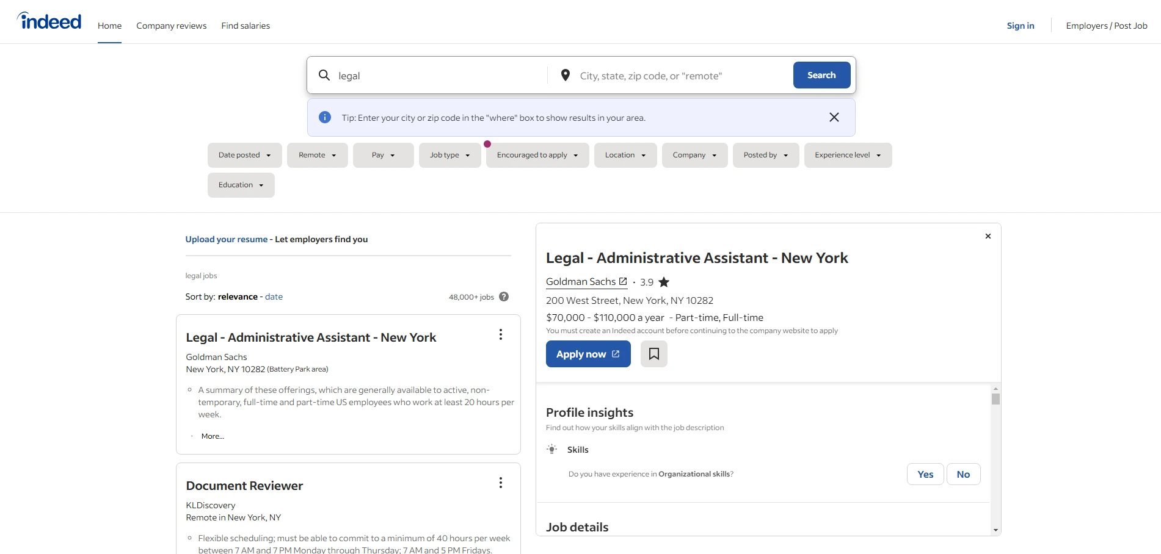Click the job panel scroll up arrow
The width and height of the screenshot is (1161, 554).
(995, 389)
